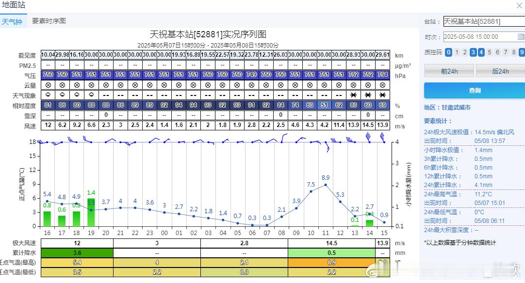The width and height of the screenshot is (525, 283).
Task: Close the 地面站 panel with the X
Action: tap(520, 6)
